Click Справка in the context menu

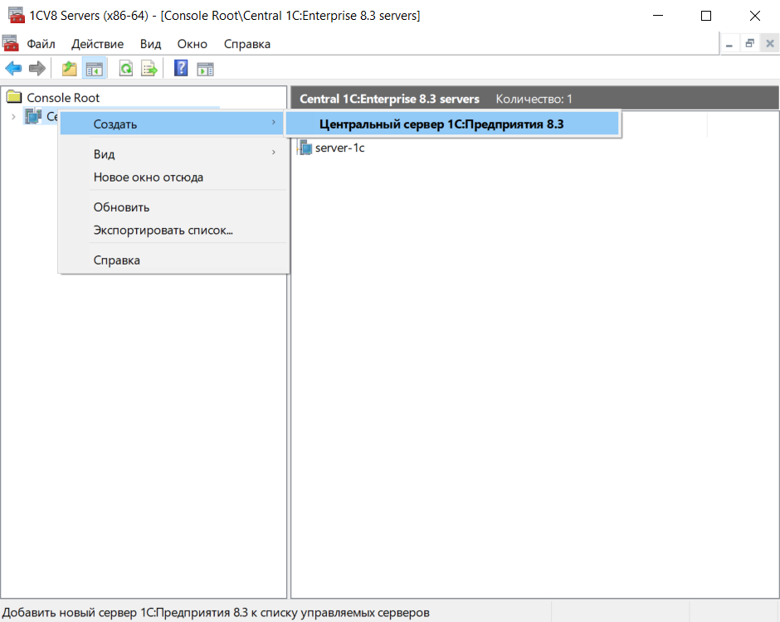point(173,260)
